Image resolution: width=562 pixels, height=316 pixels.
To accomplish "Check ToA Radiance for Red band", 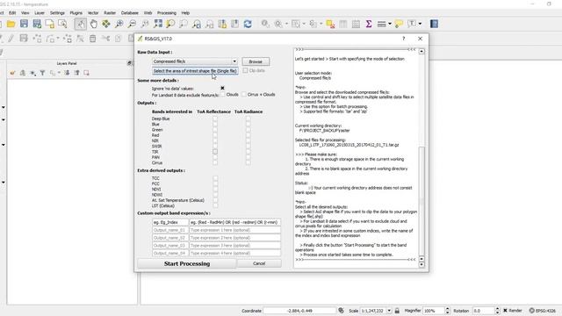I will [x=248, y=135].
